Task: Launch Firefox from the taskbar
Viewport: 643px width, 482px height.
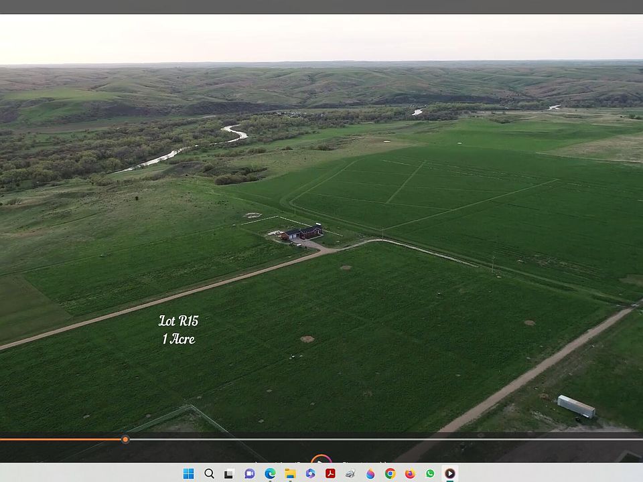Action: 410,473
